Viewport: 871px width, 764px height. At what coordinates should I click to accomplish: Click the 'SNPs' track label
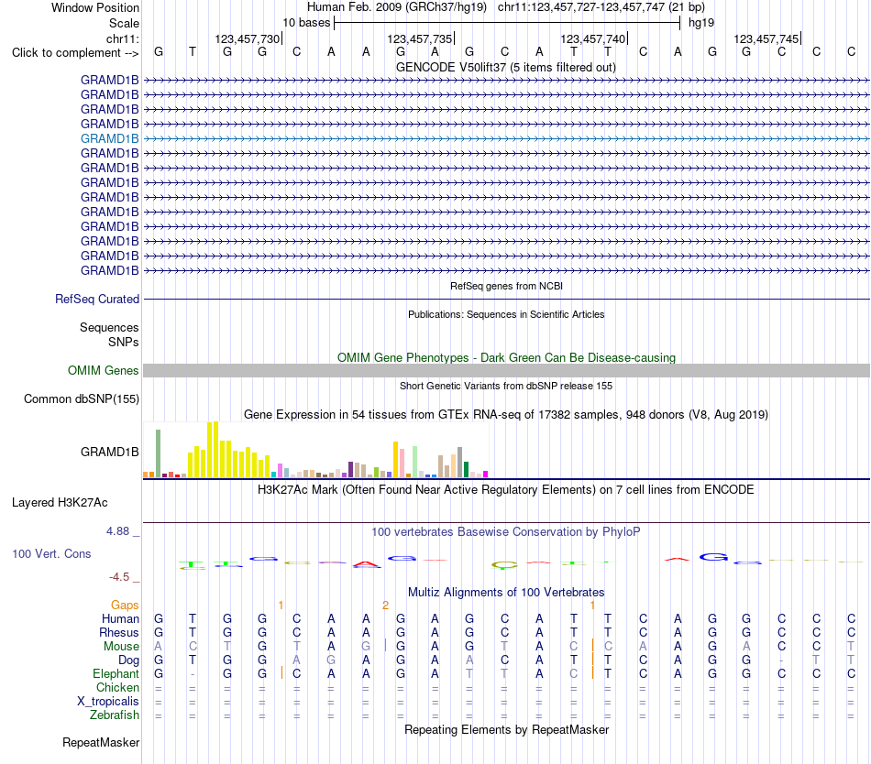coord(124,342)
